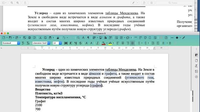
Task: Toggle italic (К) formatting
Action: pos(71,43)
